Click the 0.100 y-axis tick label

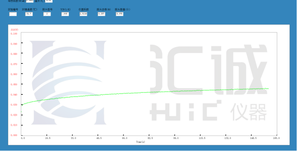[14, 34]
